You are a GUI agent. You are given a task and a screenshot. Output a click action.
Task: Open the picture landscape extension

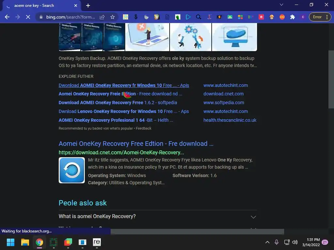tap(230, 17)
